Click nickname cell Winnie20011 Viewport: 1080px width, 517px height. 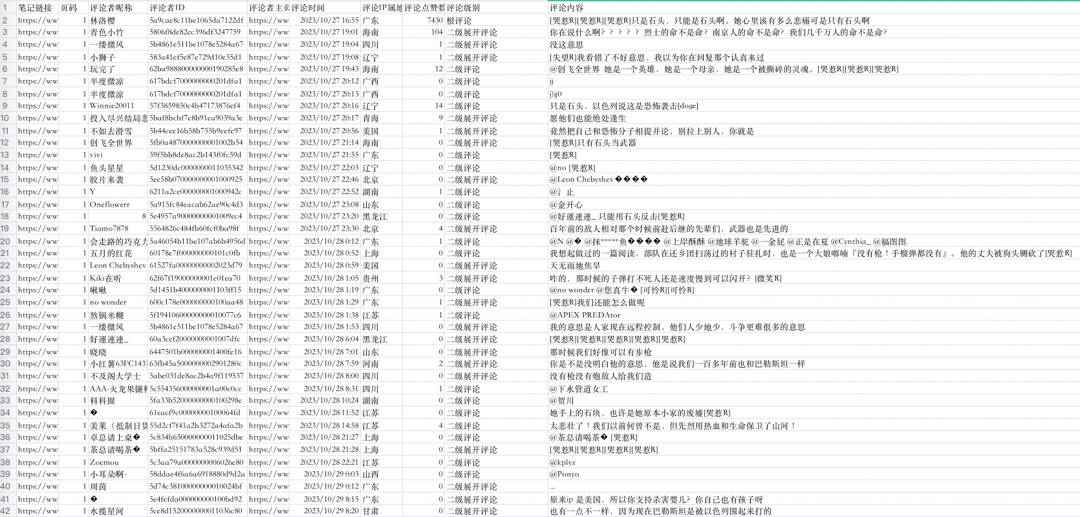[x=118, y=106]
